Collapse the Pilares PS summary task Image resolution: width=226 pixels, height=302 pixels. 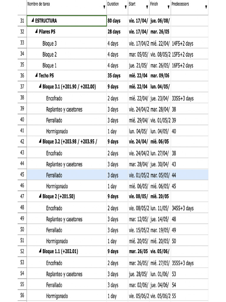point(36,32)
